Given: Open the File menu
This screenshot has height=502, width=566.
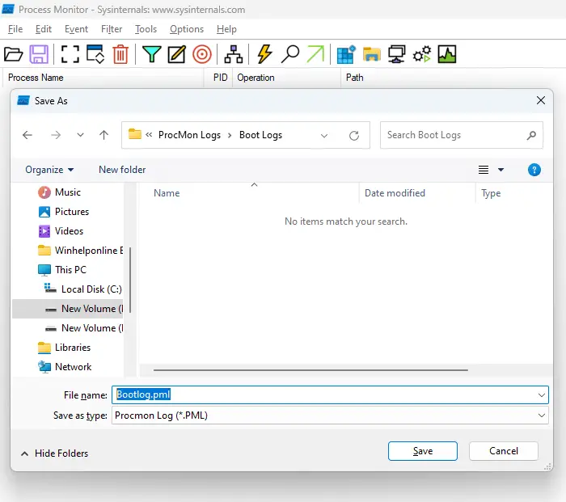Looking at the screenshot, I should [x=15, y=29].
